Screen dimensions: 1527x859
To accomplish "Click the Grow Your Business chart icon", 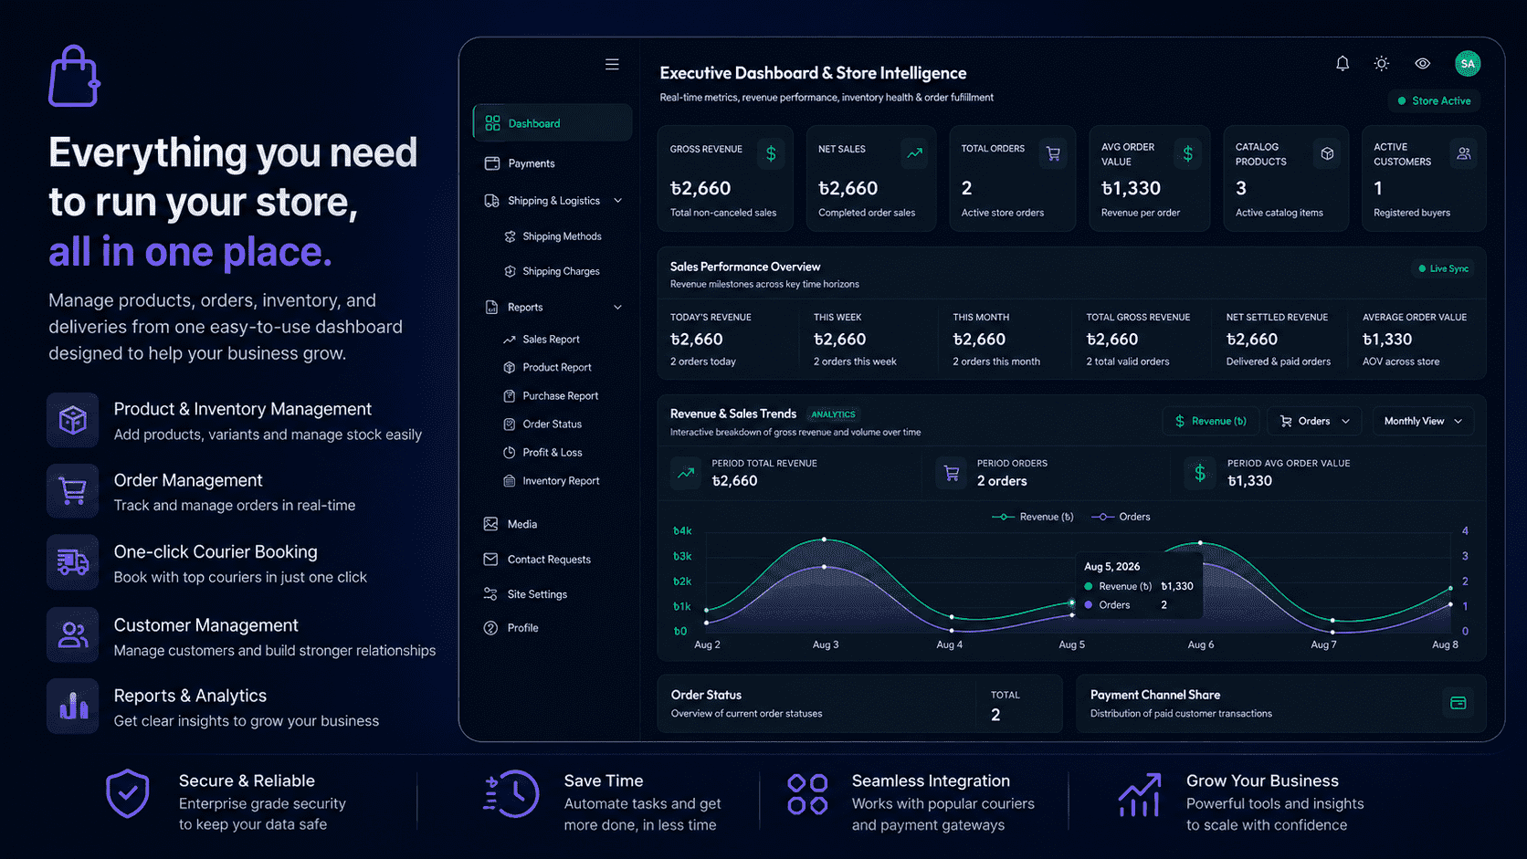I will [x=1140, y=795].
